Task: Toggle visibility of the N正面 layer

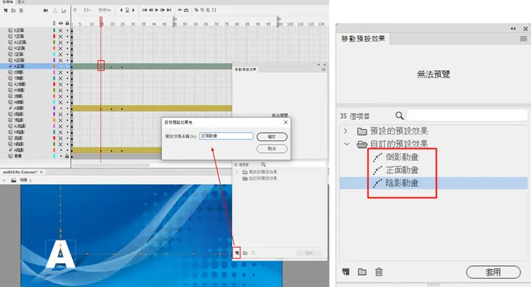Action: (x=60, y=60)
